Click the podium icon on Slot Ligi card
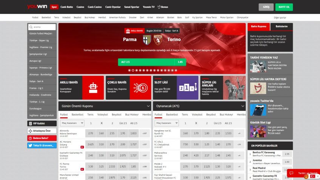 click(188, 87)
